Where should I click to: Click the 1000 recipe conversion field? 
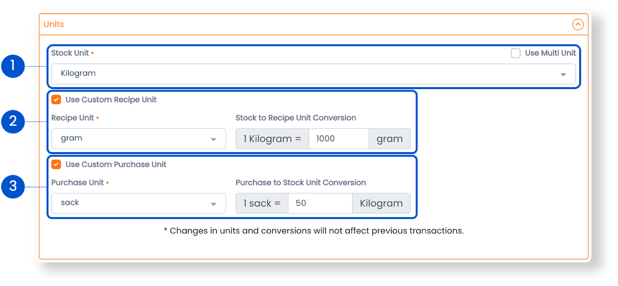click(339, 138)
